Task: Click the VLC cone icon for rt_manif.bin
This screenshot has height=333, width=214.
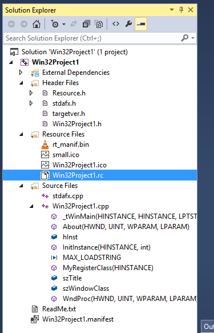Action: (x=45, y=145)
